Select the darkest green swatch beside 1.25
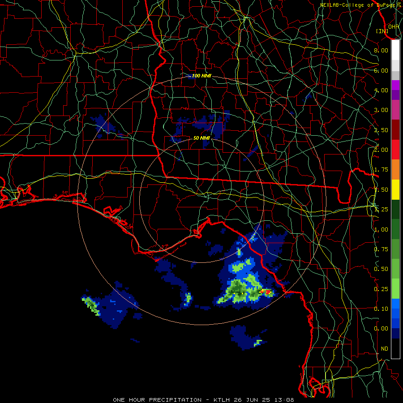This screenshot has width=403, height=403. (395, 209)
